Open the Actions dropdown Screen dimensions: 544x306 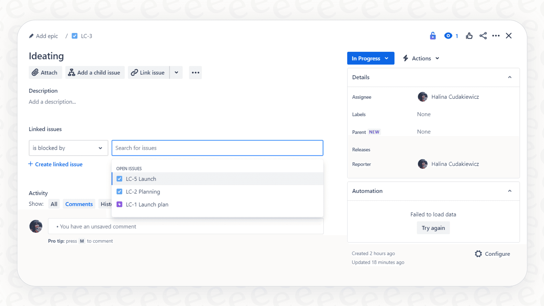click(421, 58)
